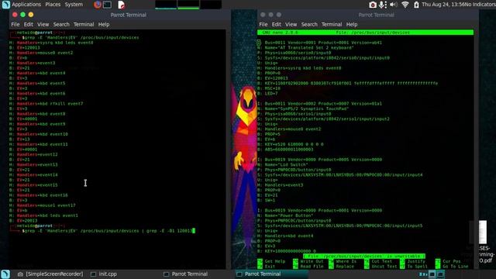The image size is (496, 279).
Task: Switch to init.cpp window in taskbar
Action: 104,274
